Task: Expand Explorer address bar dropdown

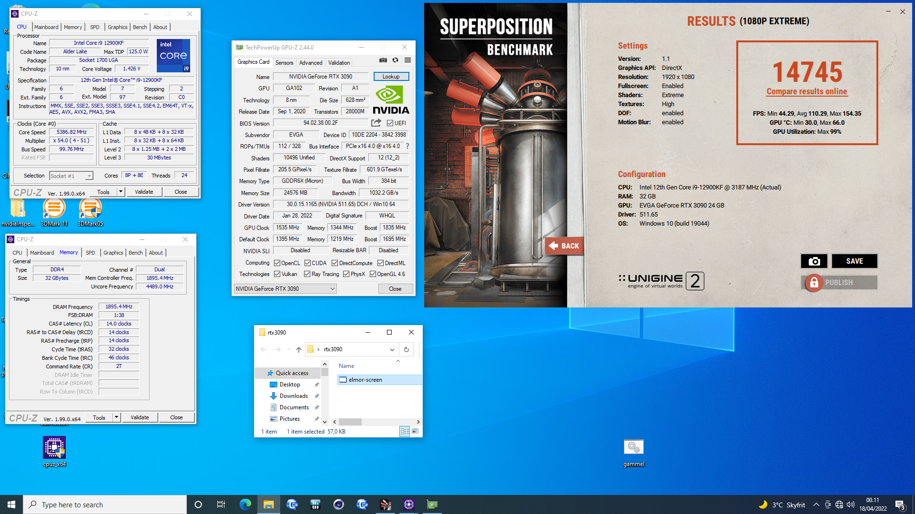Action: tap(392, 349)
